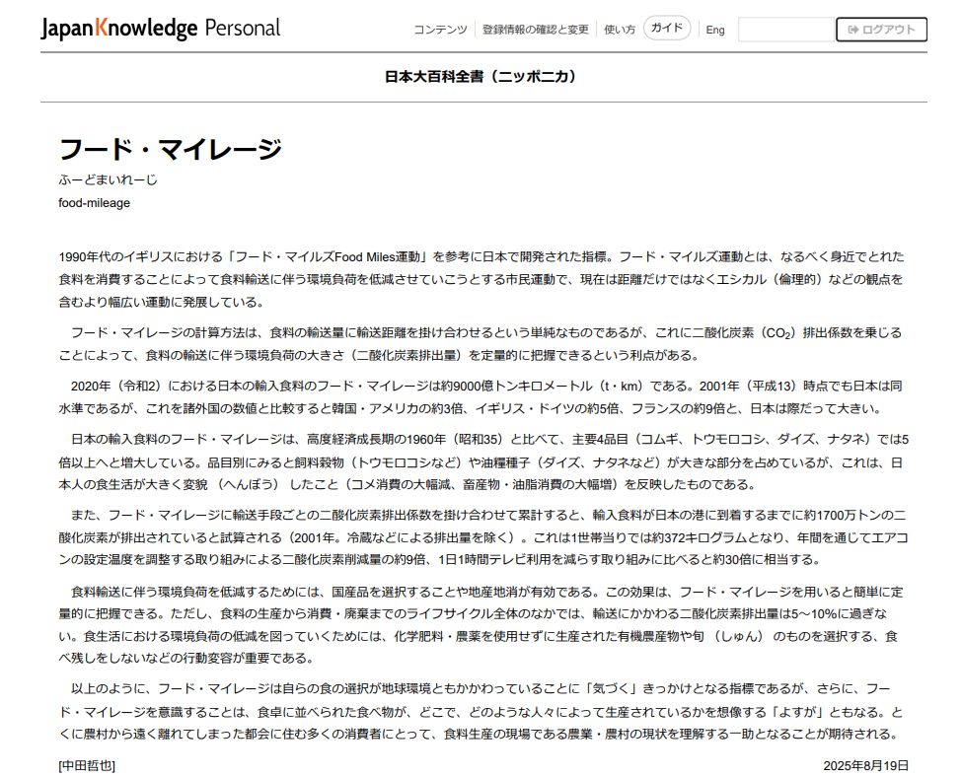Log out using the ログアウト button
The image size is (962, 777).
[x=881, y=30]
